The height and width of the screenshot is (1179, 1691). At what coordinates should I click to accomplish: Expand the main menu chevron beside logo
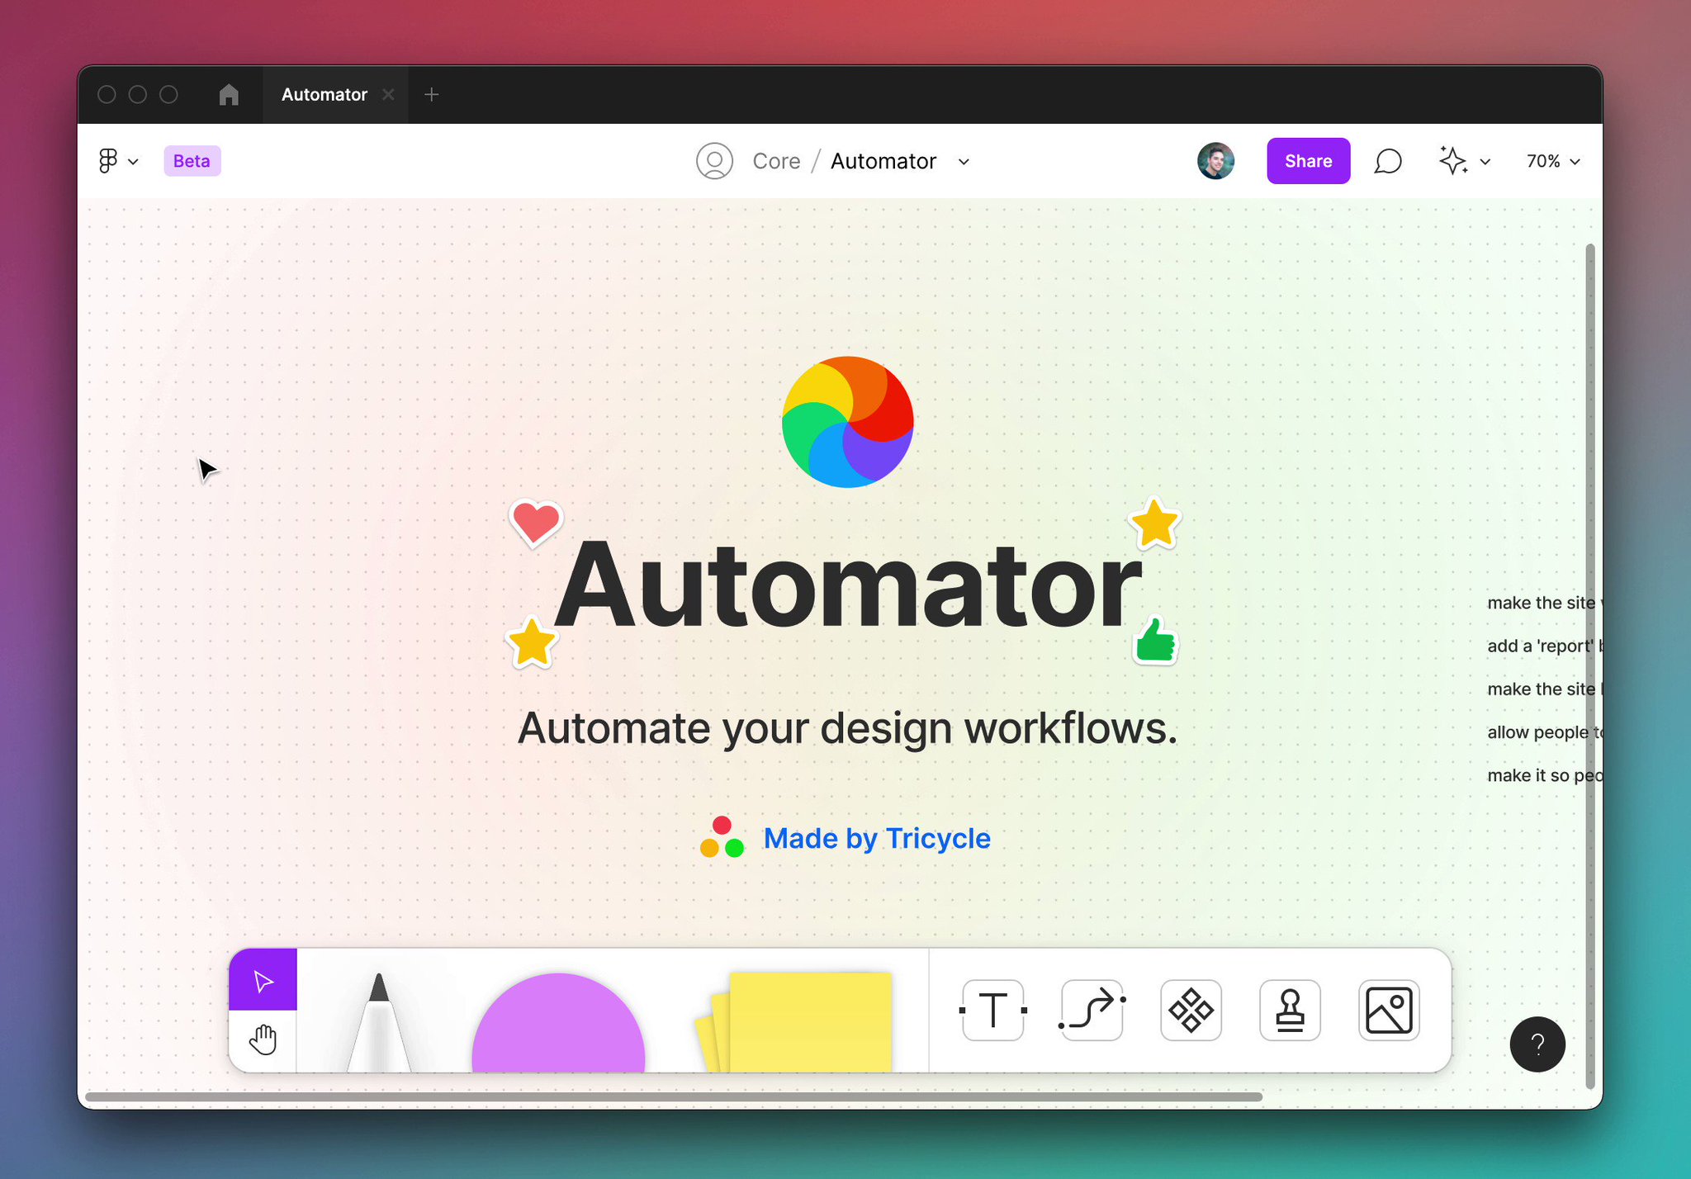click(133, 162)
